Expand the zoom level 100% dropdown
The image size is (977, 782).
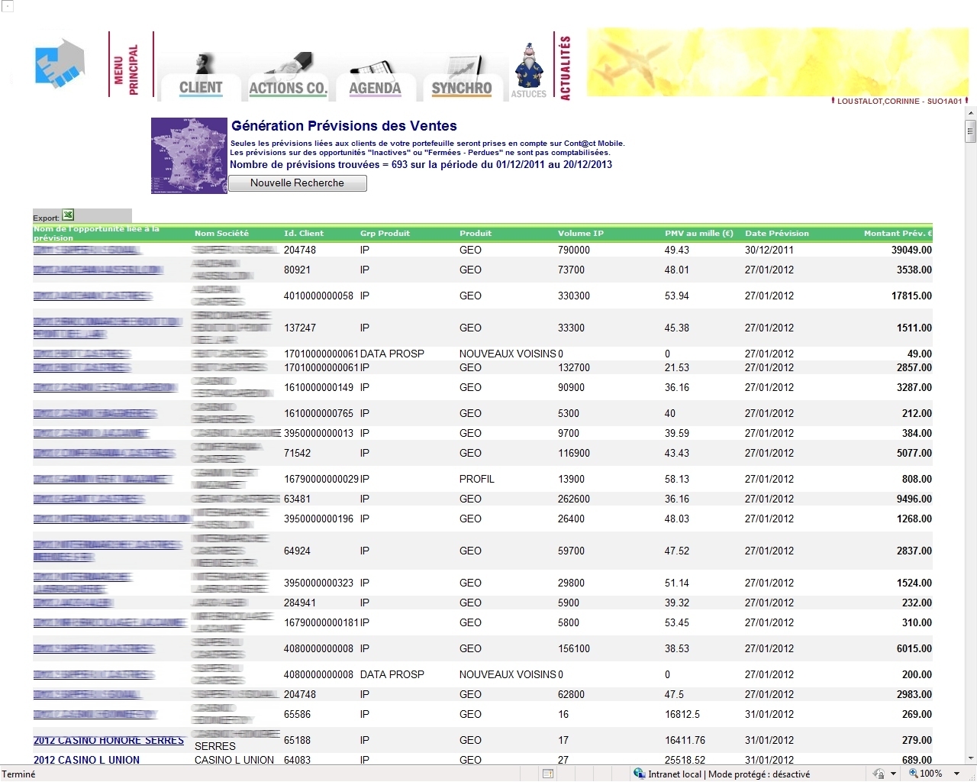coord(956,774)
